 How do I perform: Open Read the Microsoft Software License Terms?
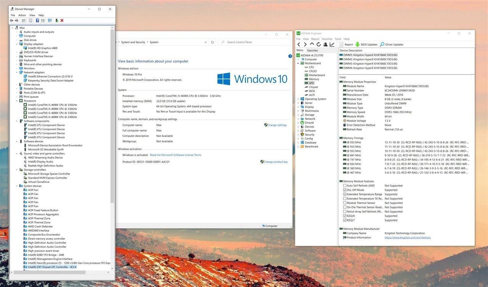click(175, 155)
